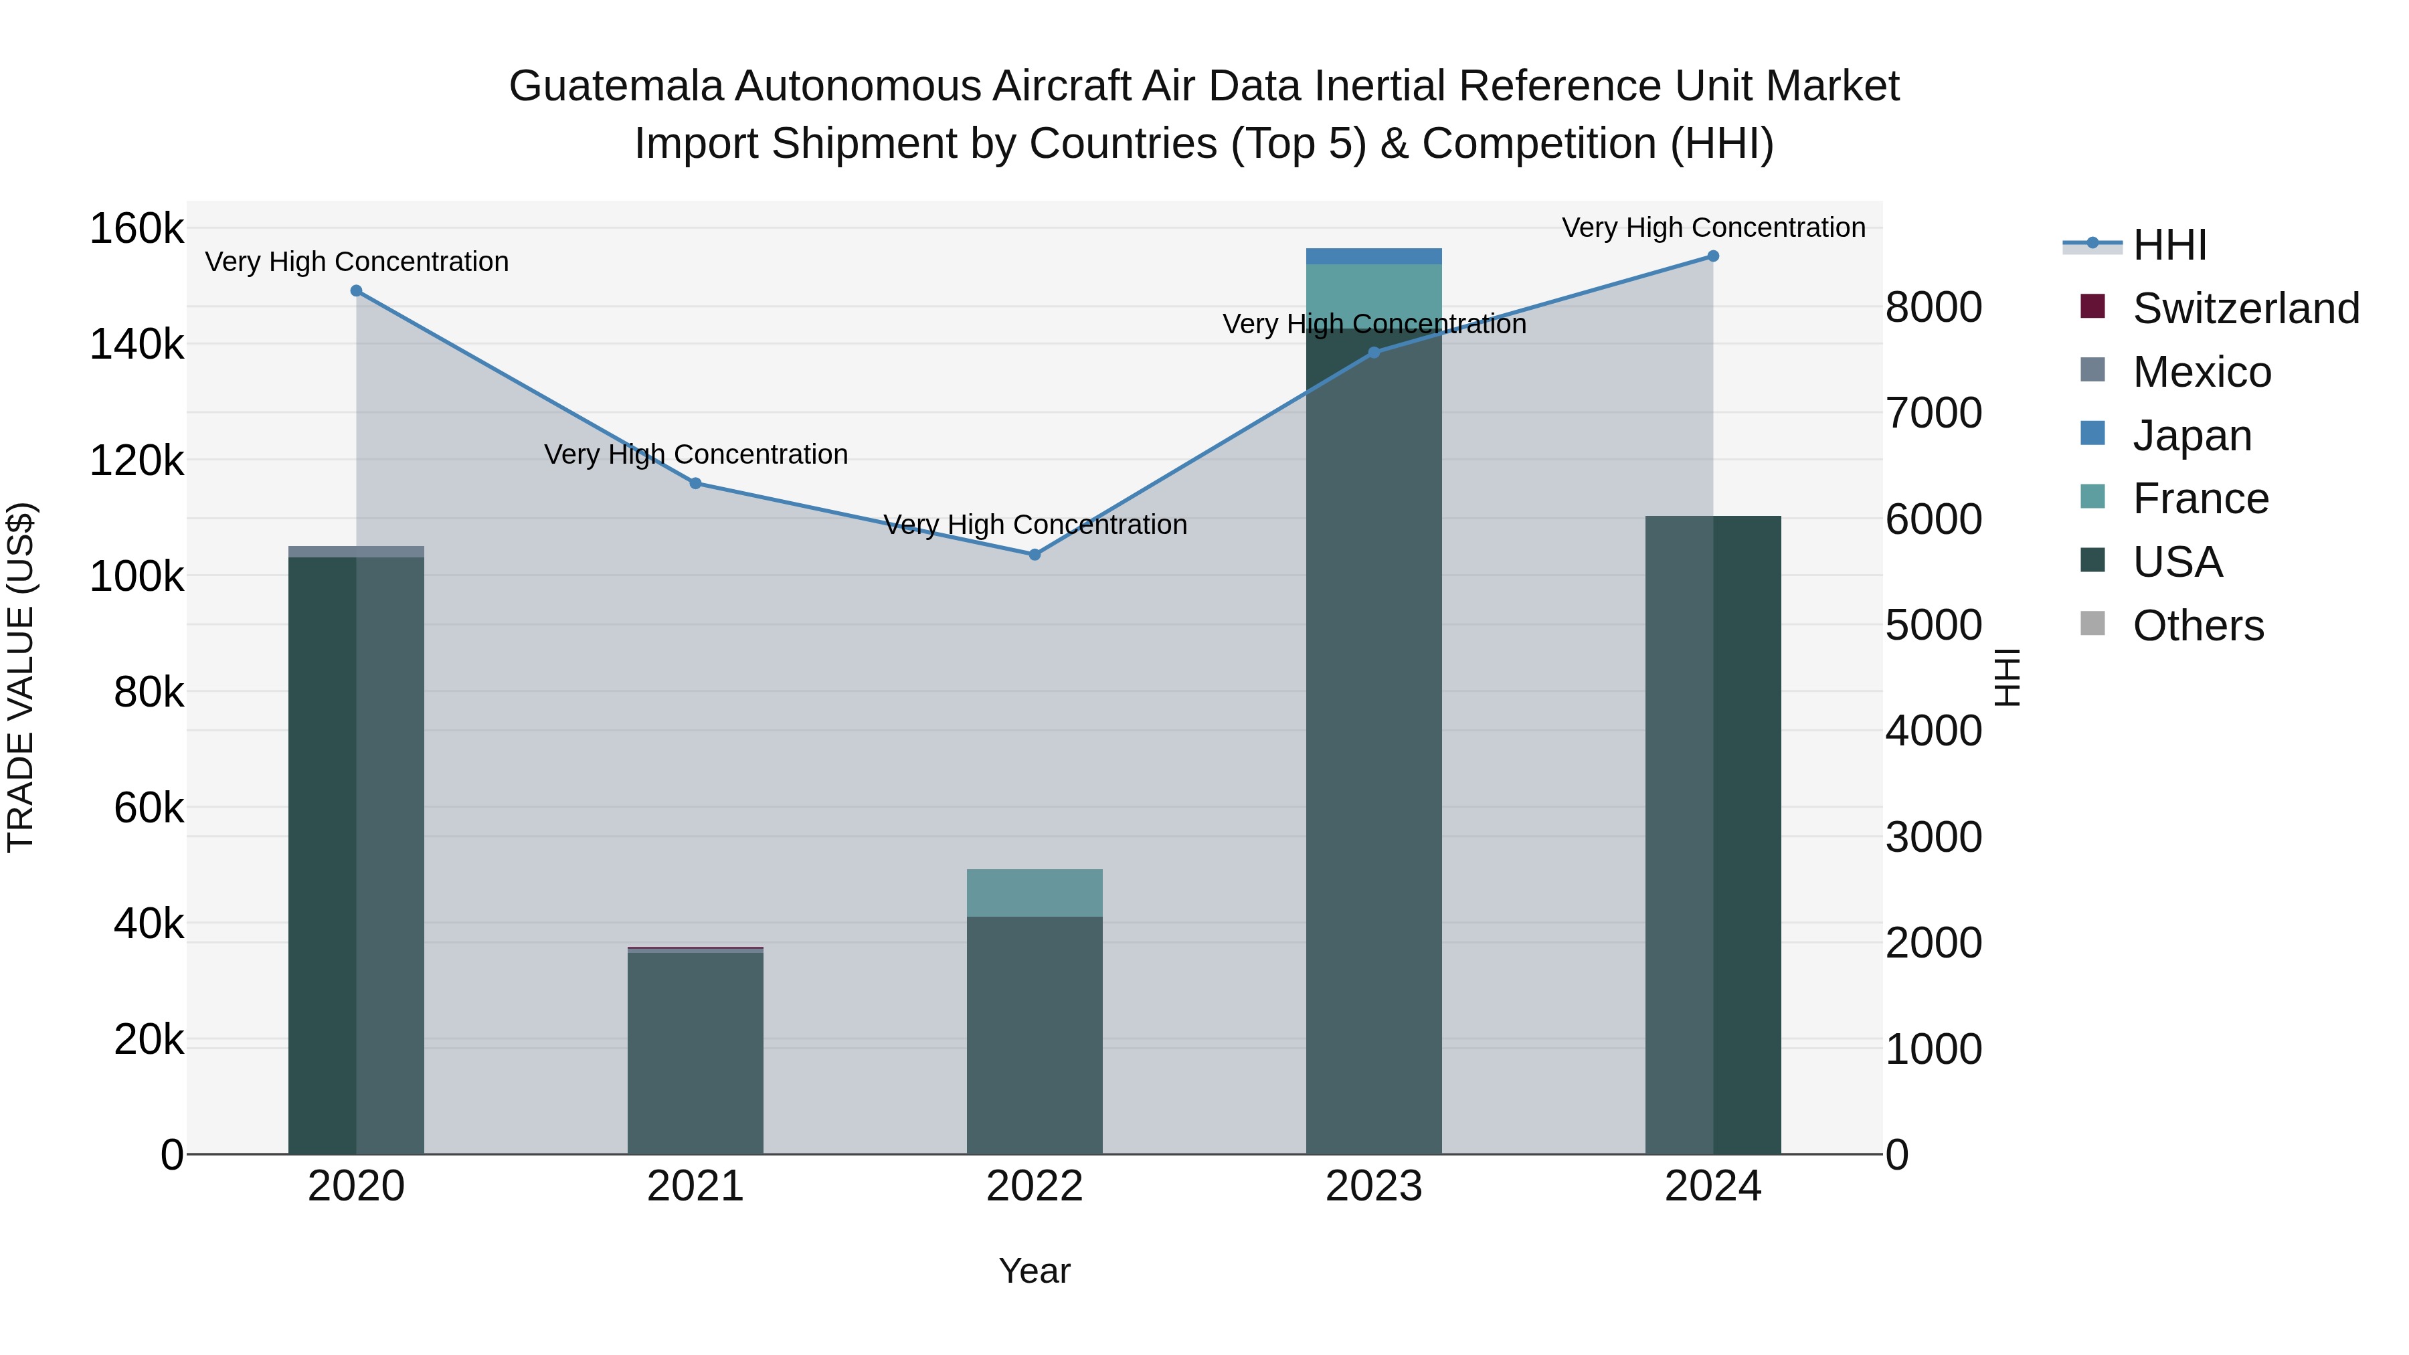Image resolution: width=2409 pixels, height=1355 pixels.
Task: Click the 2023 HHI data point
Action: 1374,353
